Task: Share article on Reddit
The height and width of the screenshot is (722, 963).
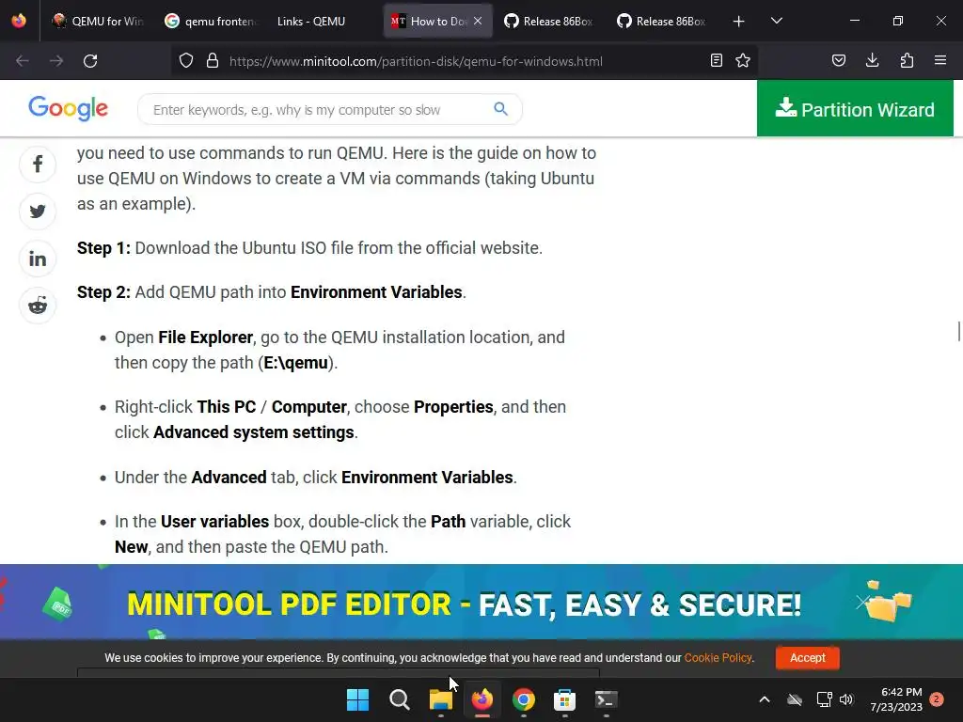Action: [38, 306]
